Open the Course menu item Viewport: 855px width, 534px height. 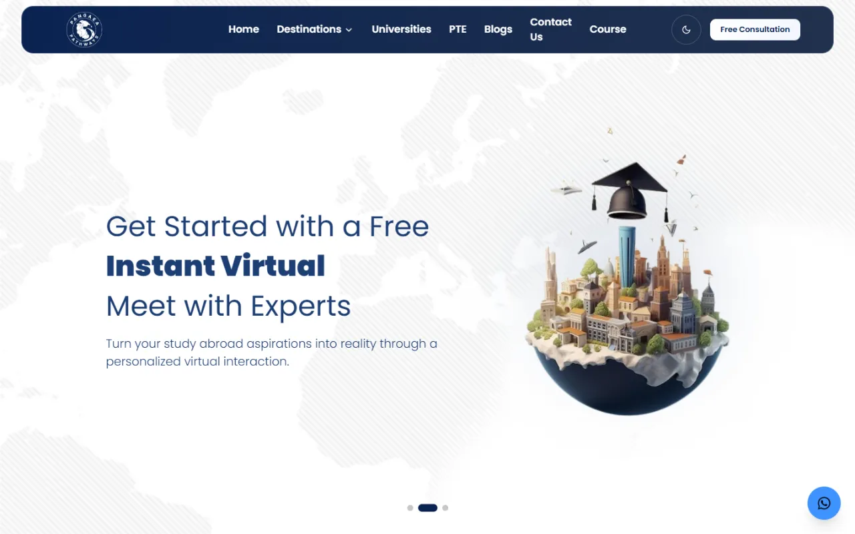pos(608,29)
